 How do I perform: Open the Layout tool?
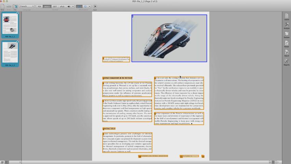[x=287, y=16]
